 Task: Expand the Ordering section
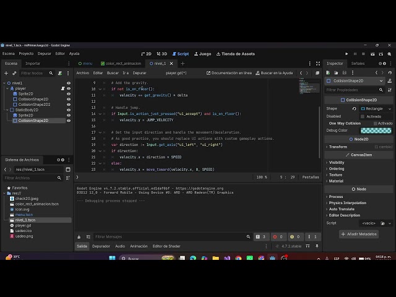(x=337, y=169)
